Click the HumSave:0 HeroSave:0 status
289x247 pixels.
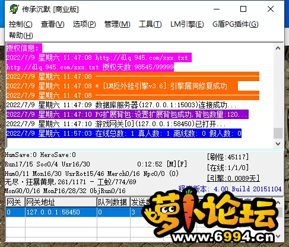(x=40, y=155)
